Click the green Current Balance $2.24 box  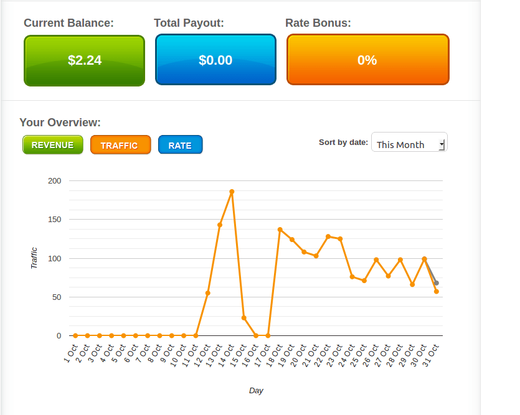coord(84,60)
